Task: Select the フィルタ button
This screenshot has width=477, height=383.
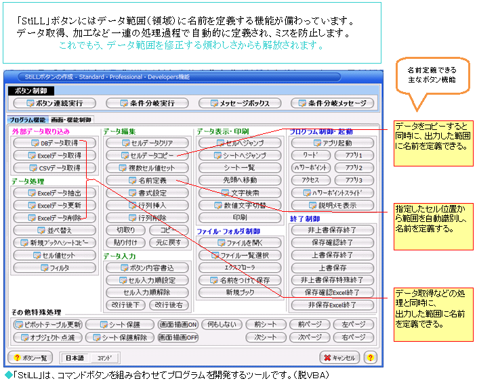Action: click(54, 268)
